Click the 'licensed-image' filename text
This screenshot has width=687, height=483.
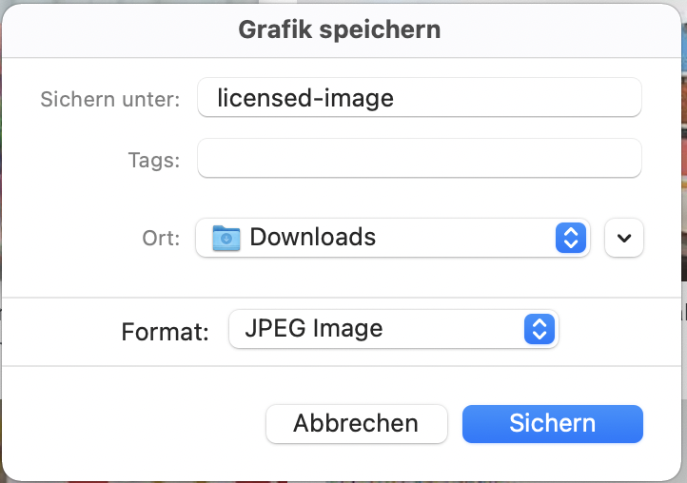305,98
